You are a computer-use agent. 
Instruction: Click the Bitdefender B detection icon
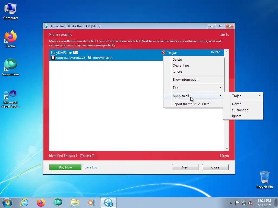(53, 58)
